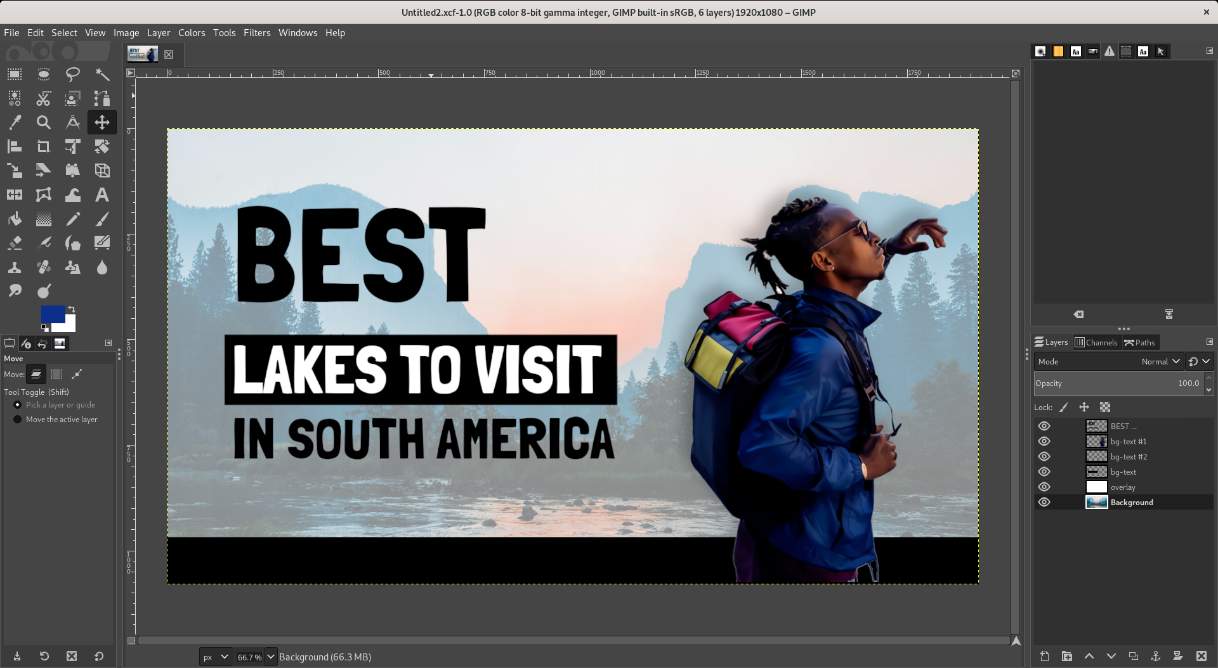Toggle lock position and size
The height and width of the screenshot is (668, 1218).
(x=1084, y=408)
